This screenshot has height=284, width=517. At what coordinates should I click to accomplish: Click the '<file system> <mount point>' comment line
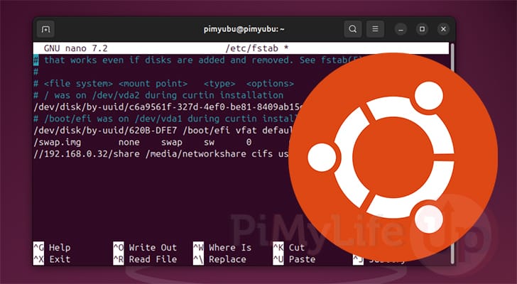(x=163, y=84)
